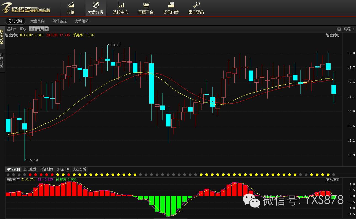Click the 乖离率:-1.637 value
Image resolution: width=356 pixels, height=219 pixels.
(84, 35)
